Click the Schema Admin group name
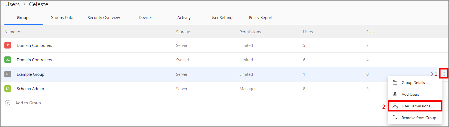 coord(30,89)
